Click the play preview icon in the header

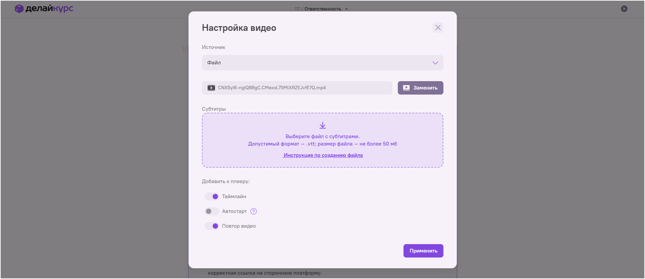(x=624, y=9)
